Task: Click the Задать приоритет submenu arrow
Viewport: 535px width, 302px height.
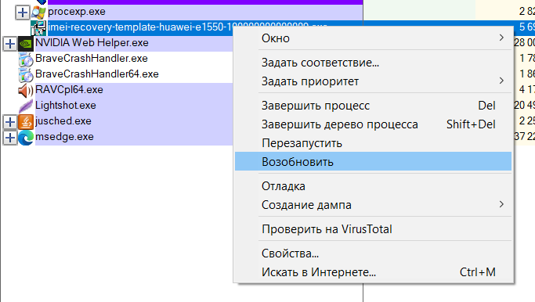Action: coord(501,81)
